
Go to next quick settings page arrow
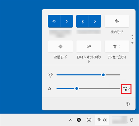pyautogui.click(x=132, y=43)
